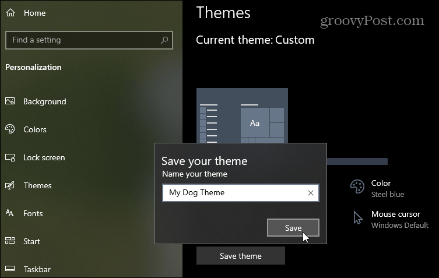Select Themes in the sidebar
This screenshot has height=278, width=439.
(x=37, y=185)
